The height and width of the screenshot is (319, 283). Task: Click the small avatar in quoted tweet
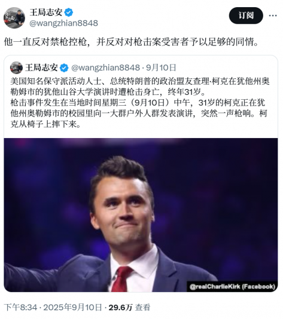click(x=16, y=68)
